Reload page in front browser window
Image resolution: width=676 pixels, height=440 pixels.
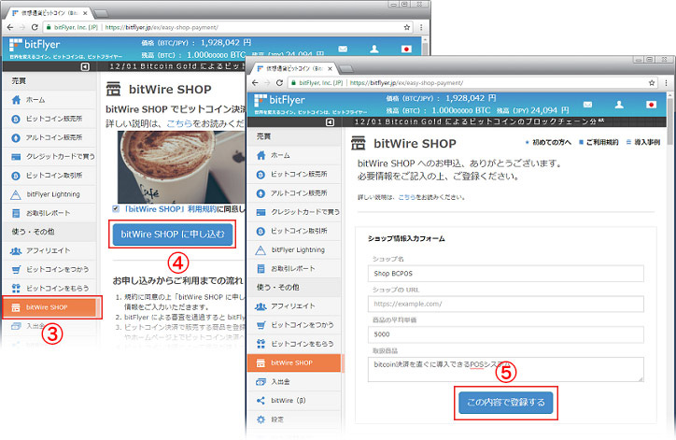[x=279, y=83]
